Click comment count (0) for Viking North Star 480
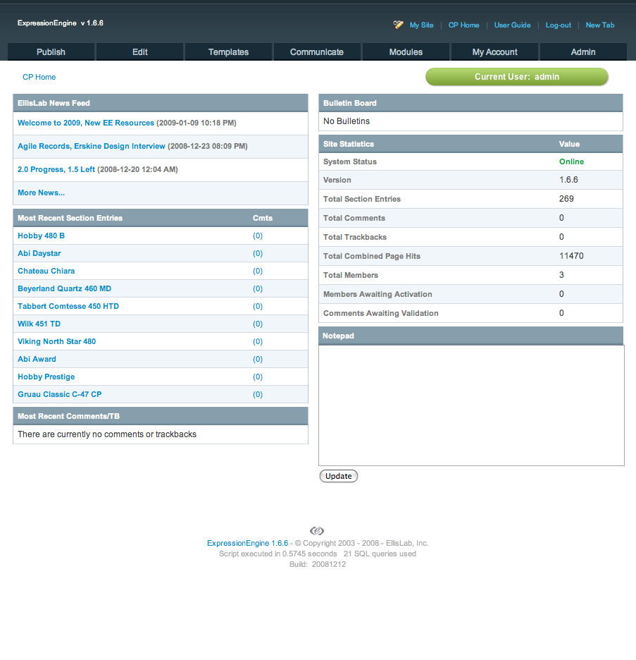The height and width of the screenshot is (660, 636). click(258, 341)
